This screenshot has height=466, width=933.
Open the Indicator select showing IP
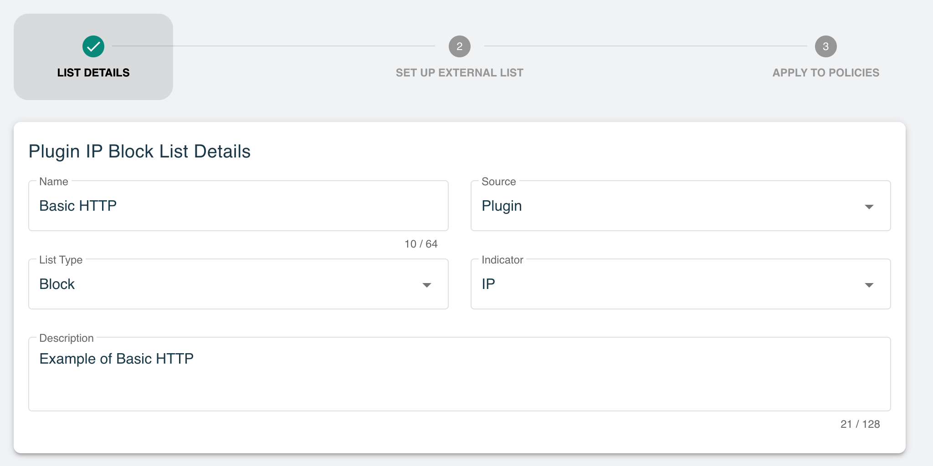(681, 284)
